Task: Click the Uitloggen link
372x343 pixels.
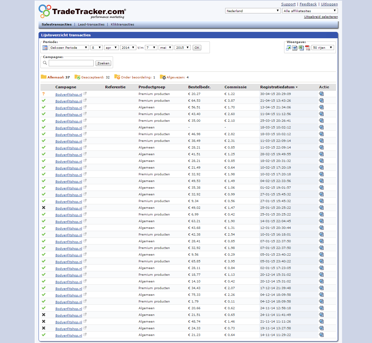Action: [329, 4]
